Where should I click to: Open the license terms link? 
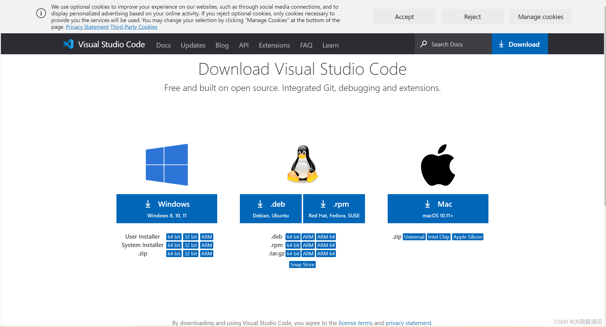coord(355,323)
